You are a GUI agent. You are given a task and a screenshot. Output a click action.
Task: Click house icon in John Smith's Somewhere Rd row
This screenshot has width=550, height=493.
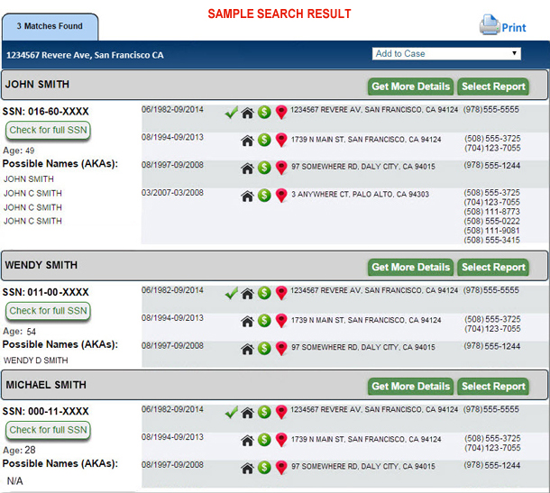point(248,169)
